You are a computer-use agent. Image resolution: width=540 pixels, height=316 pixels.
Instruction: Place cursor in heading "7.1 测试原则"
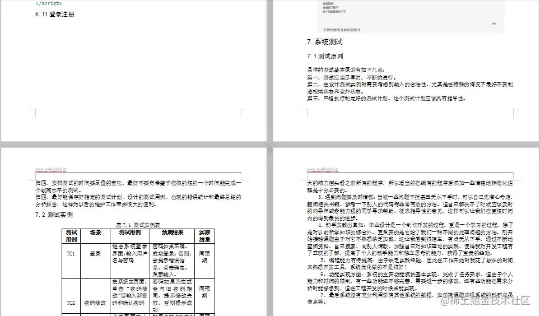(x=325, y=56)
